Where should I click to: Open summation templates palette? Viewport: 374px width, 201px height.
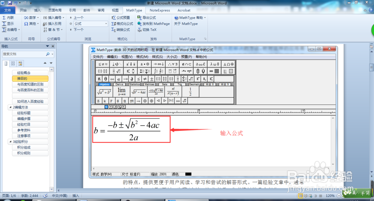click(144, 71)
